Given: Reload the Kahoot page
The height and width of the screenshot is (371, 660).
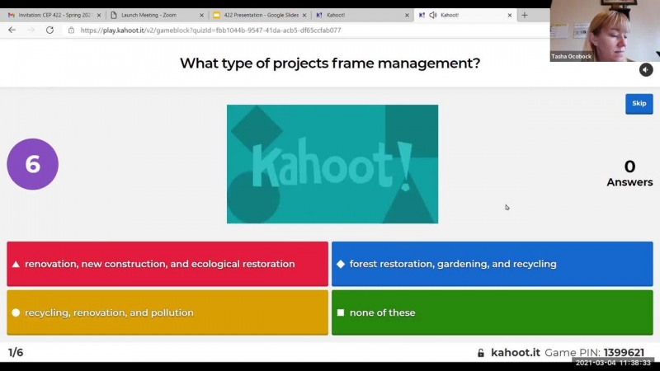Looking at the screenshot, I should pyautogui.click(x=49, y=30).
